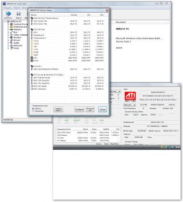The width and height of the screenshot is (183, 202).
Task: Click the Central Processor chip icon
Action: point(11,24)
